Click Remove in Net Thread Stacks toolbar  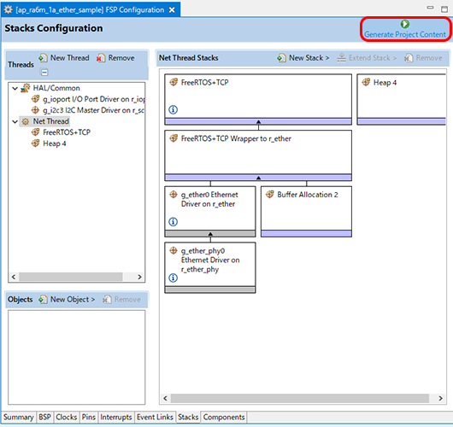(x=423, y=58)
